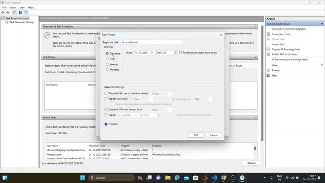The height and width of the screenshot is (183, 325).
Task: Open the Start date calendar picker
Action: click(x=152, y=53)
